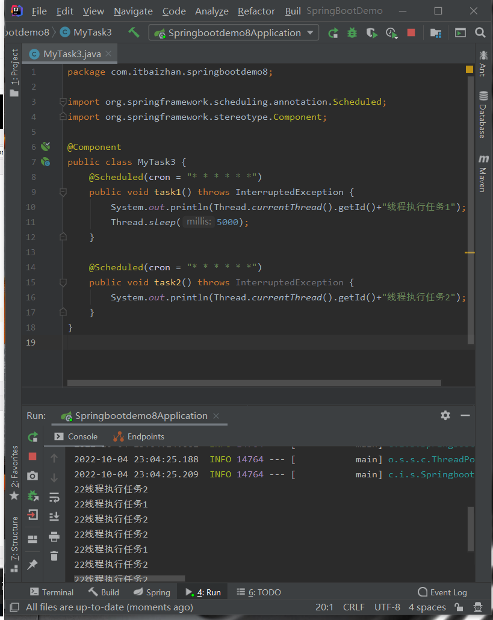Screen dimensions: 493x620
Task: Click the editor horizontal scrollbar
Action: 254,382
